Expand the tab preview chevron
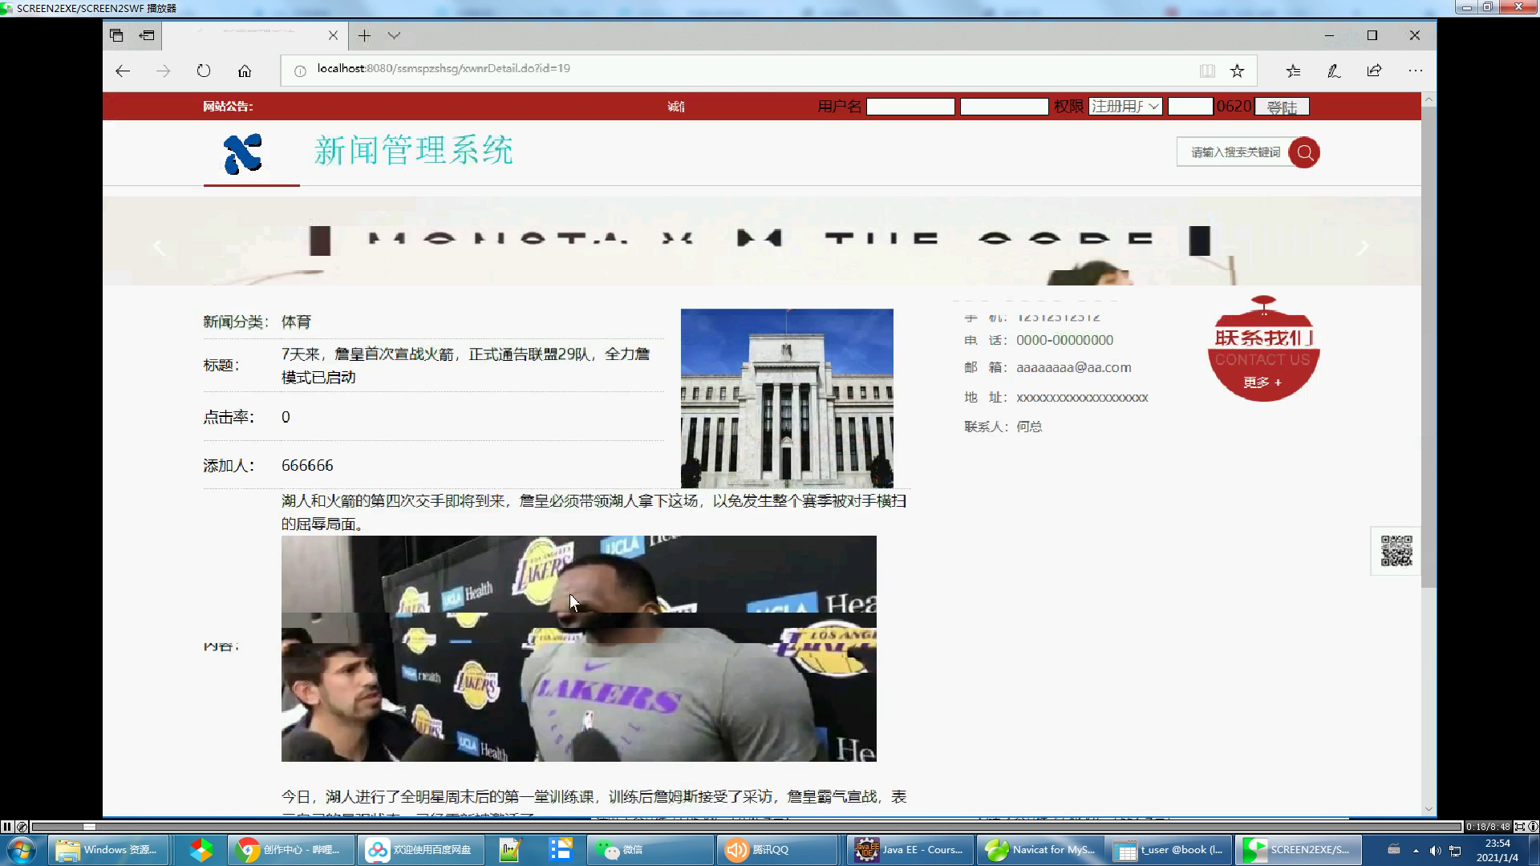Image resolution: width=1540 pixels, height=866 pixels. pos(394,35)
